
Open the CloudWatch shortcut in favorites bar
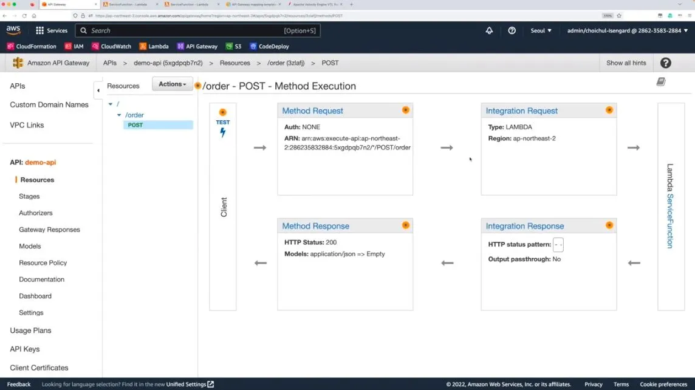coord(111,46)
